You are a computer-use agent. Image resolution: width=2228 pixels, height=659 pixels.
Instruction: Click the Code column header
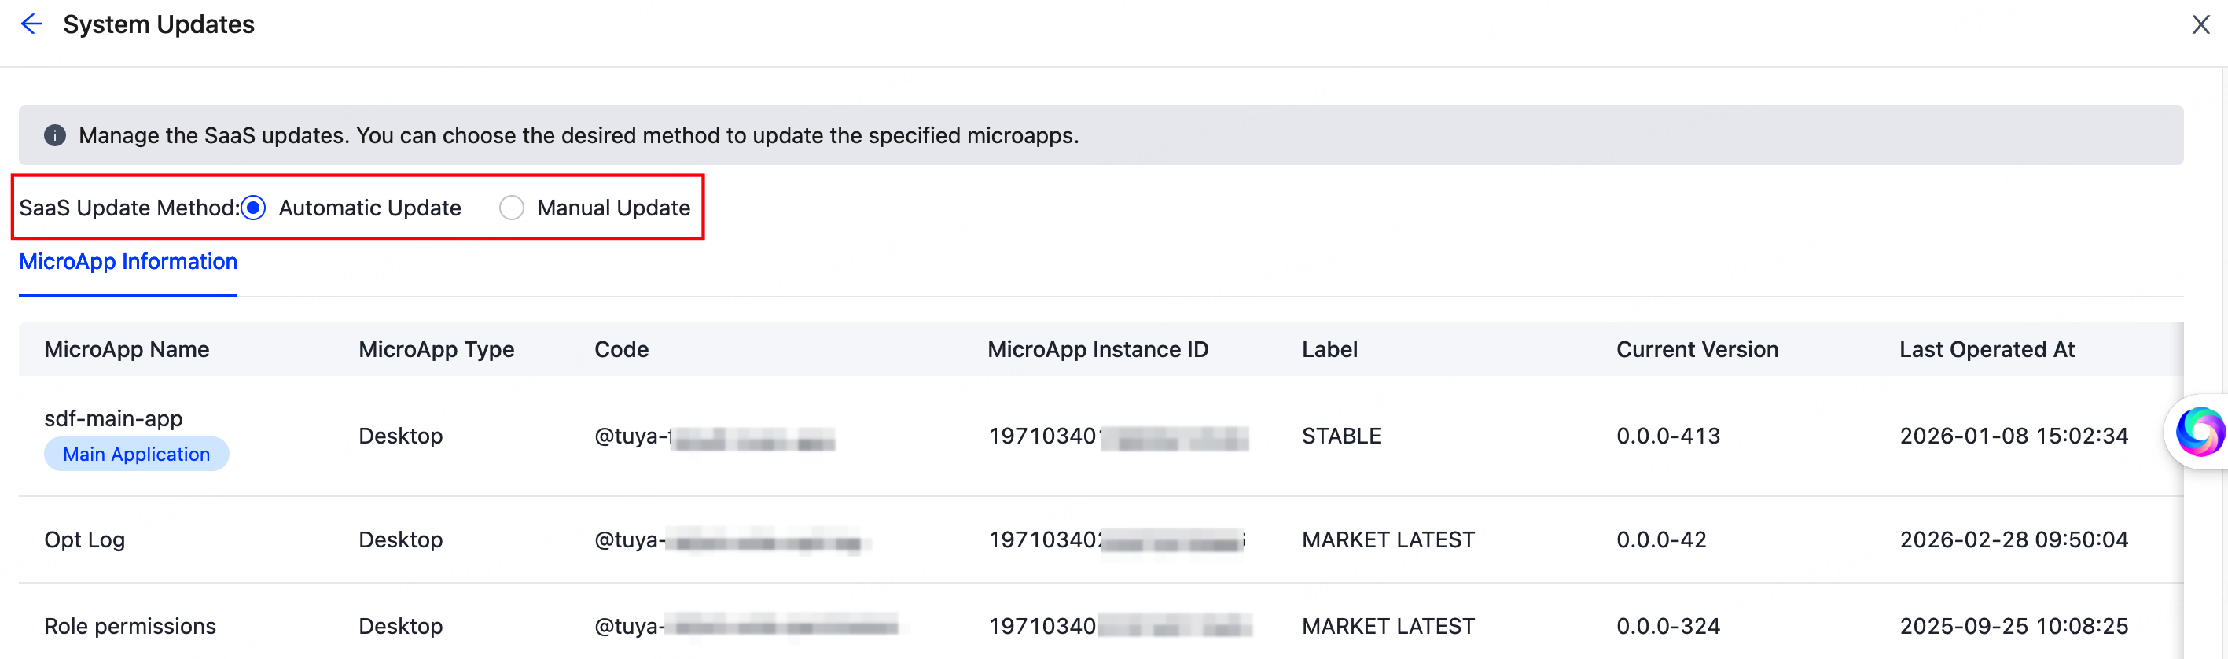tap(621, 349)
